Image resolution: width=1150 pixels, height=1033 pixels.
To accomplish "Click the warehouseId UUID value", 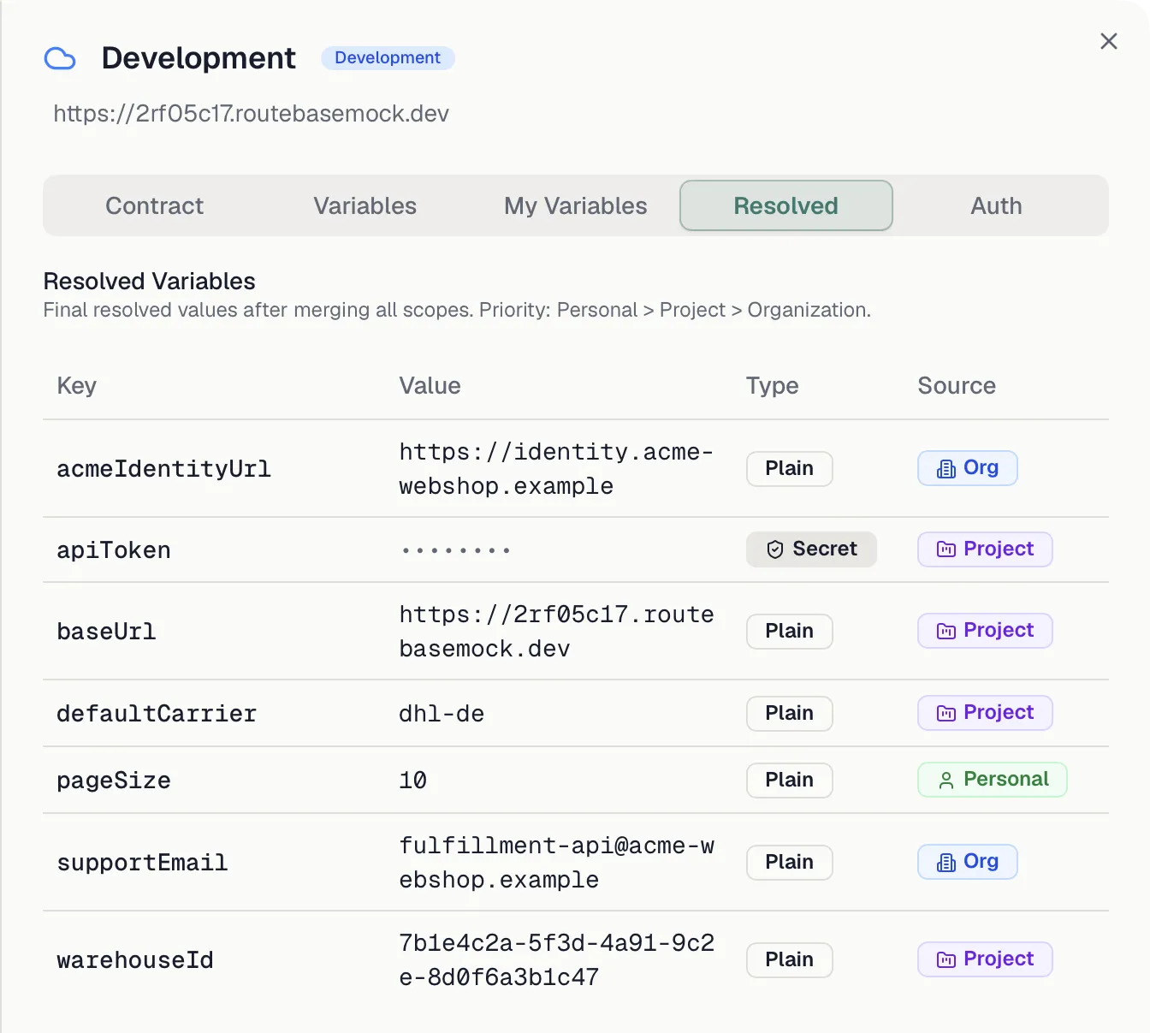I will [x=556, y=960].
